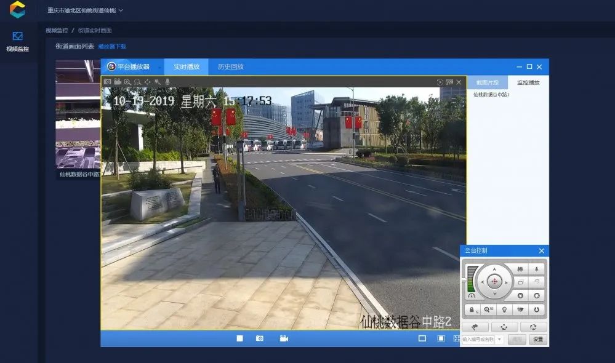Switch to the 历史回放 tab
615x363 pixels.
(231, 67)
